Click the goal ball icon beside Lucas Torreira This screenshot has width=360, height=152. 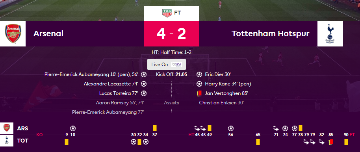(x=144, y=93)
